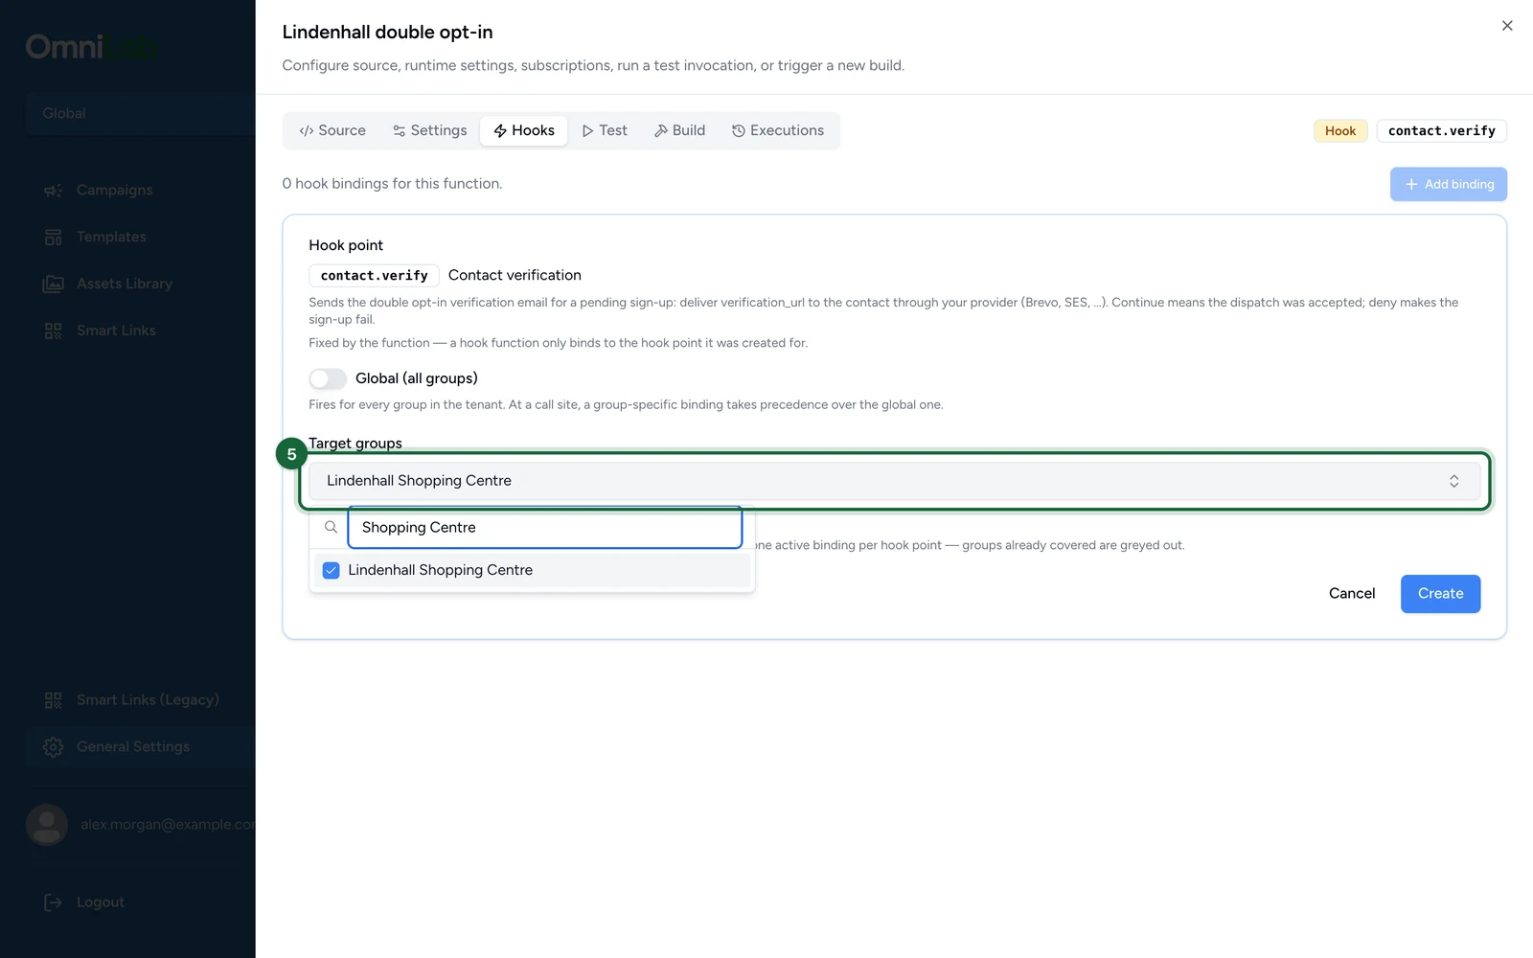Click the Logout icon
The height and width of the screenshot is (958, 1533).
54,902
